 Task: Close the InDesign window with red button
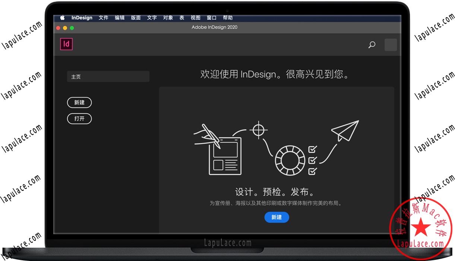(58, 28)
